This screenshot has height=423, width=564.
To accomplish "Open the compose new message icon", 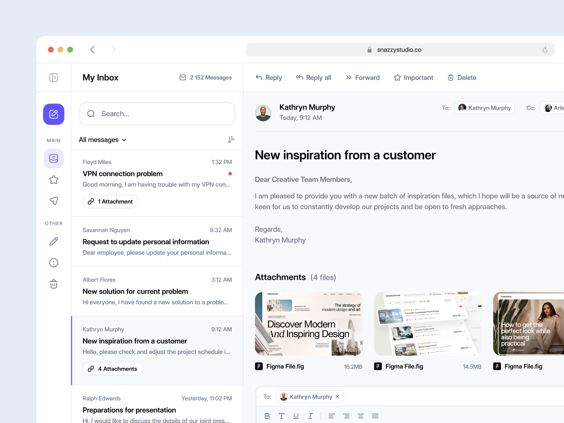I will [x=53, y=114].
